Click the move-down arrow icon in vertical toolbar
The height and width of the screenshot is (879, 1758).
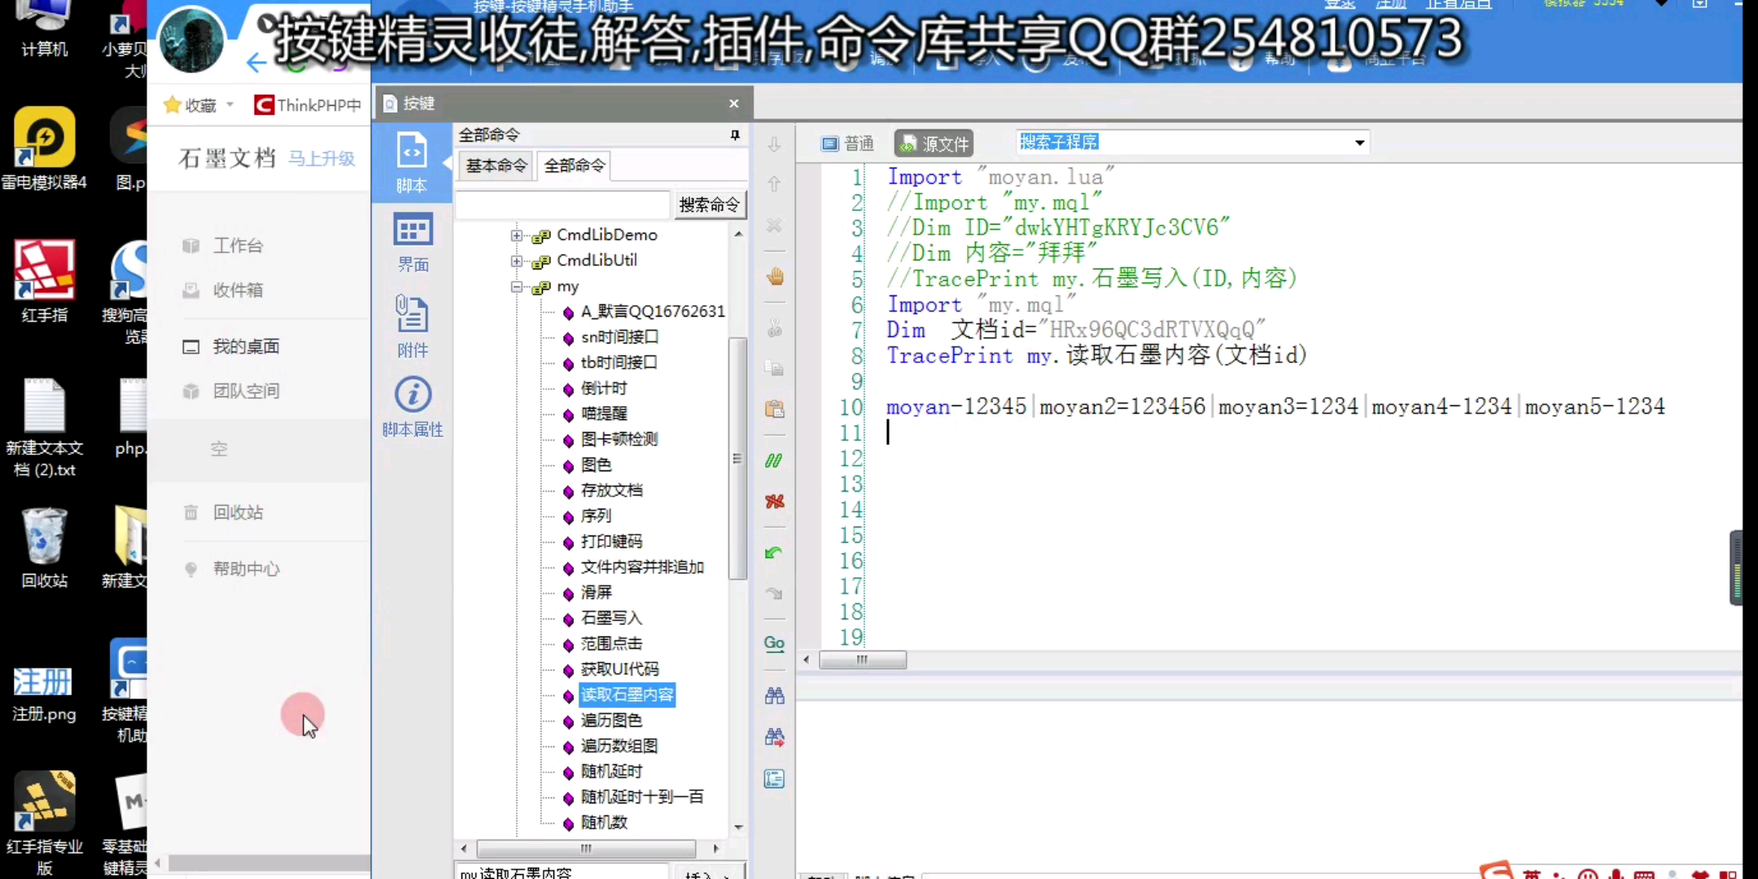click(774, 145)
